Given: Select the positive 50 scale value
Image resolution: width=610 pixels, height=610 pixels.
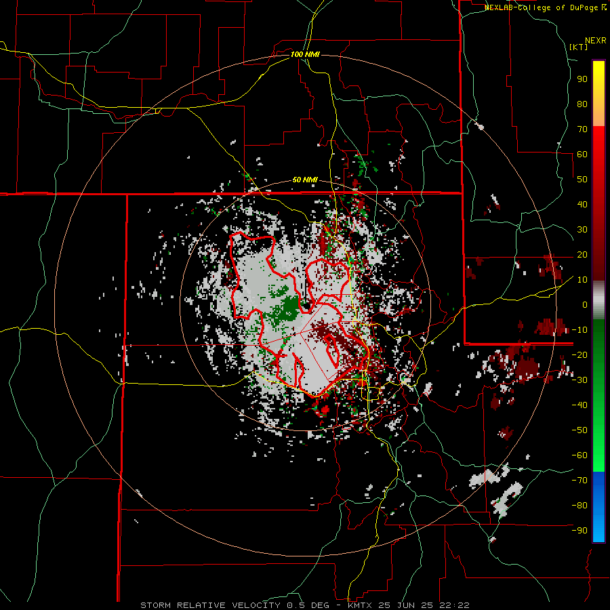Looking at the screenshot, I should [x=582, y=180].
